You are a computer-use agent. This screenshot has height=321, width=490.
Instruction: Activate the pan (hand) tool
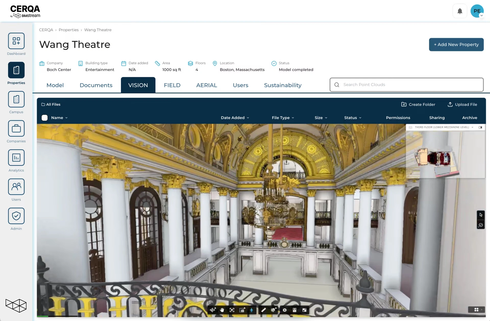click(222, 310)
